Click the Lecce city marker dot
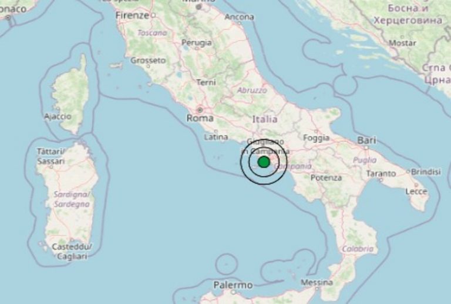The height and width of the screenshot is (304, 451). 416,185
